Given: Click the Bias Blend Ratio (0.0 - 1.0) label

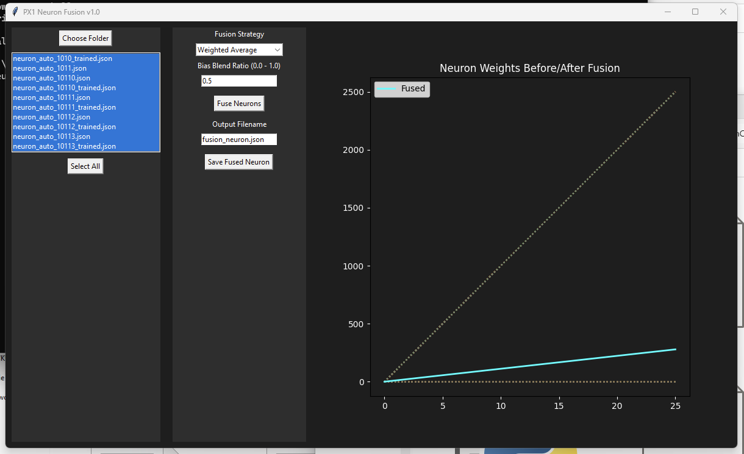Looking at the screenshot, I should coord(239,65).
